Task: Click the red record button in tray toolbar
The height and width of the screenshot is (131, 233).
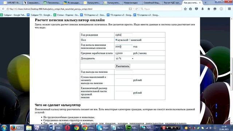Action: pyautogui.click(x=163, y=128)
